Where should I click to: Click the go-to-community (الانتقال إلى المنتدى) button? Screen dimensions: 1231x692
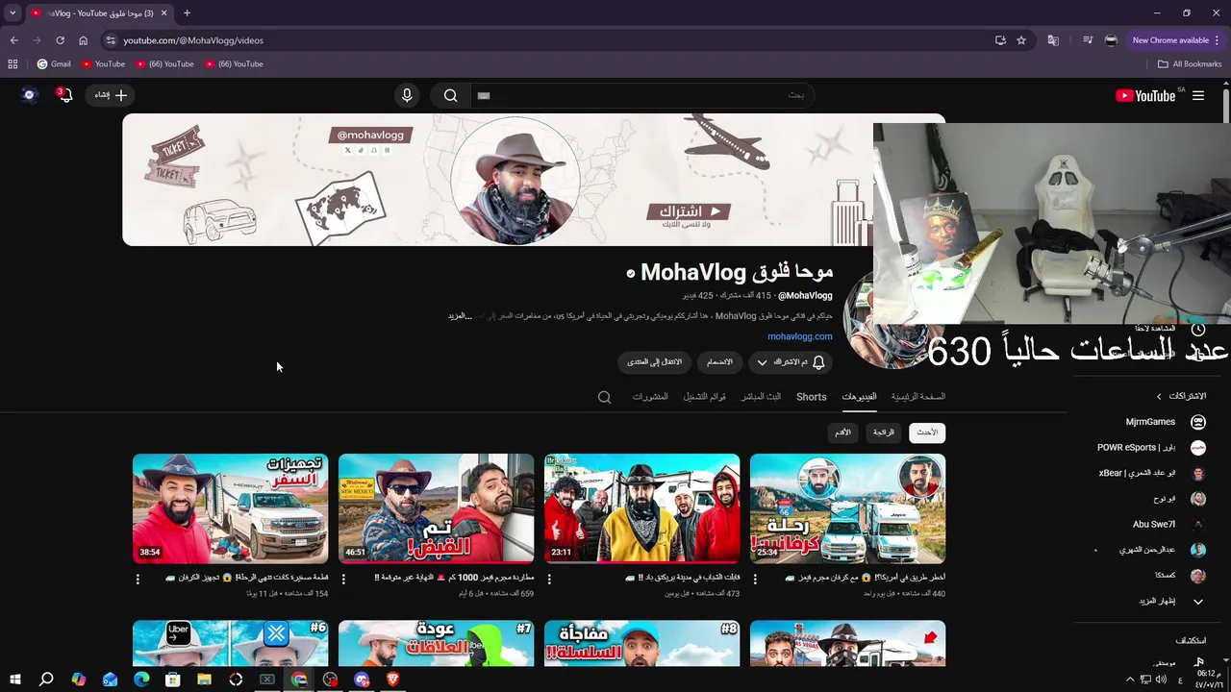click(x=654, y=362)
